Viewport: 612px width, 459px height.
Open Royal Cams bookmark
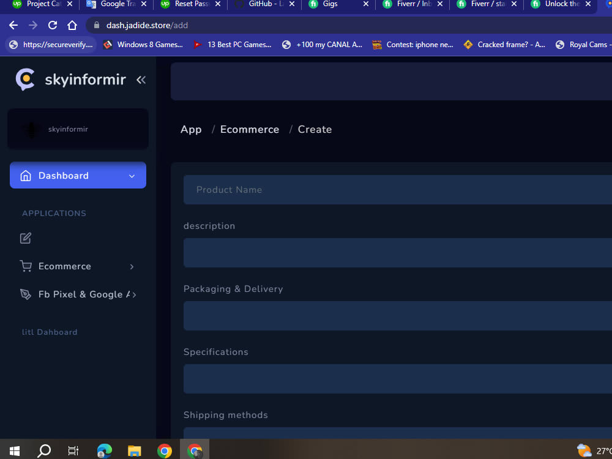click(583, 45)
